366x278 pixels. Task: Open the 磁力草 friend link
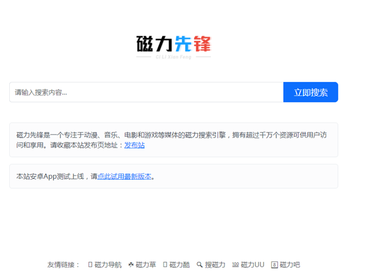[x=146, y=265]
